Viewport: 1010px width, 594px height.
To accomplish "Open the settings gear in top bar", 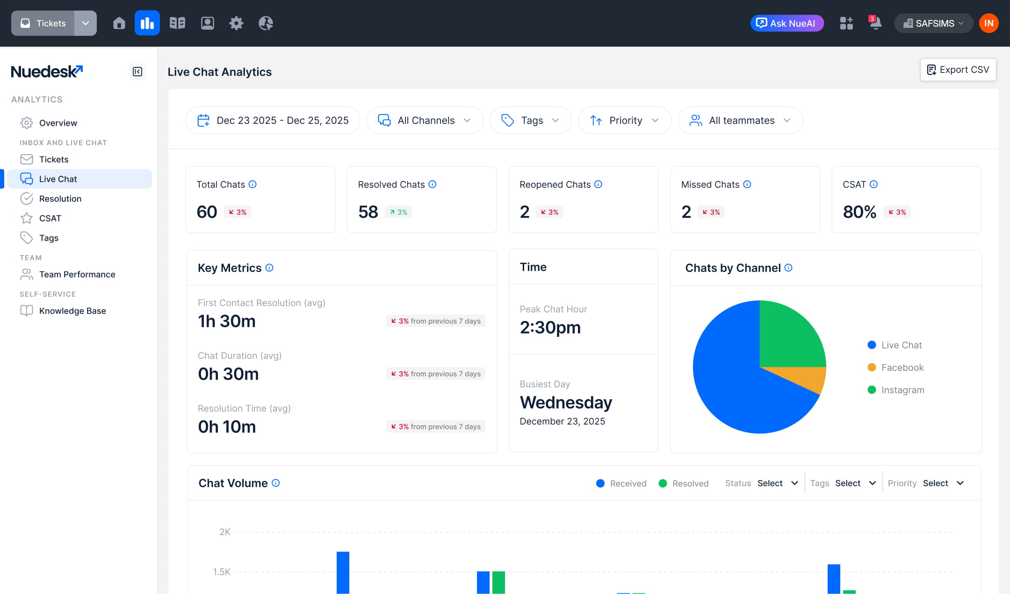I will [x=236, y=23].
